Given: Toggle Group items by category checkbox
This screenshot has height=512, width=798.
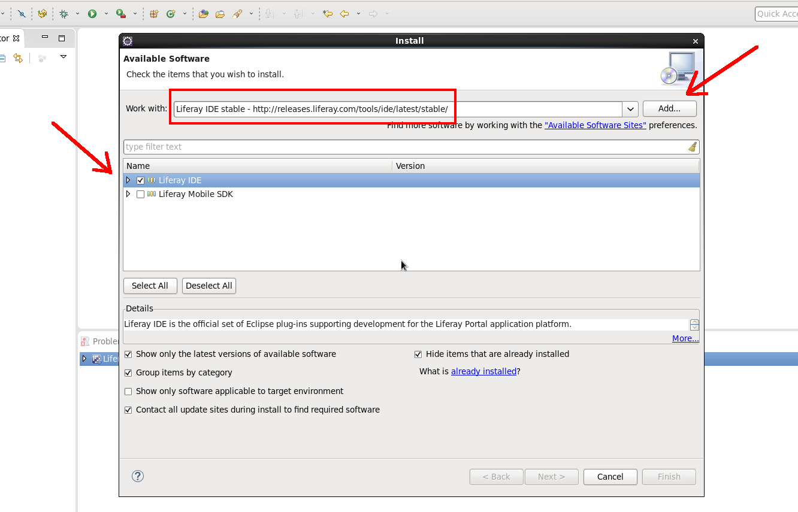Looking at the screenshot, I should click(x=128, y=372).
